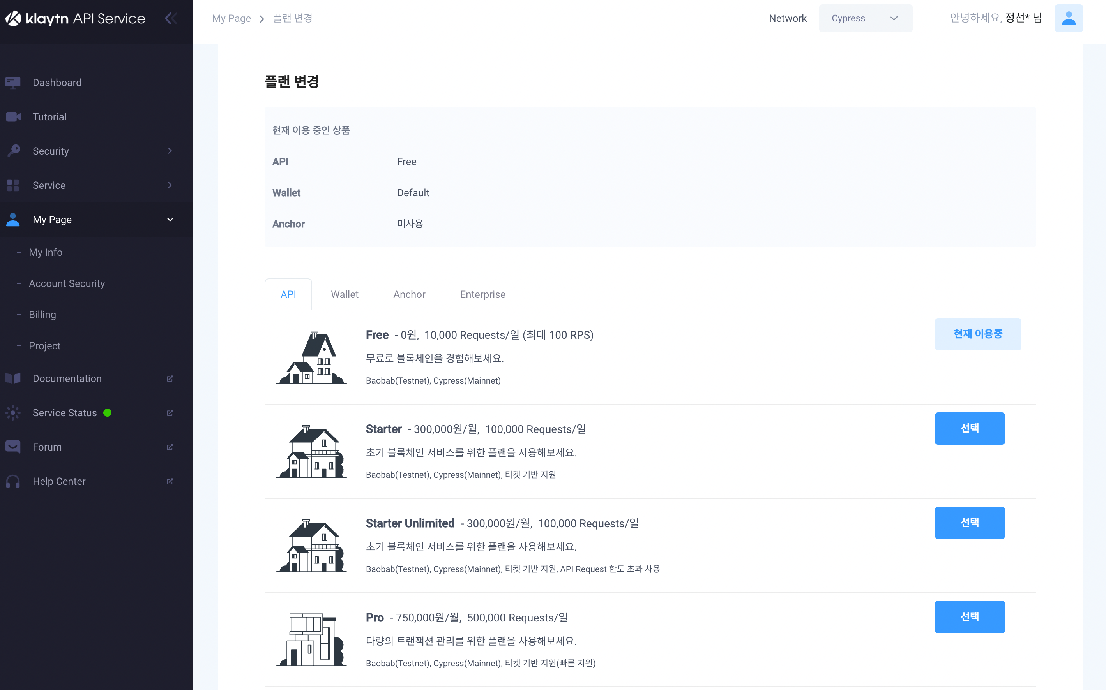Click the Pro plan building illustration
Viewport: 1106px width, 690px height.
coord(311,640)
